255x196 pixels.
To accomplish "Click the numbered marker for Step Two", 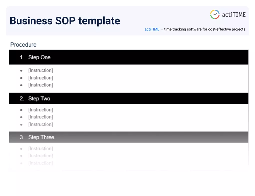I will [22, 98].
